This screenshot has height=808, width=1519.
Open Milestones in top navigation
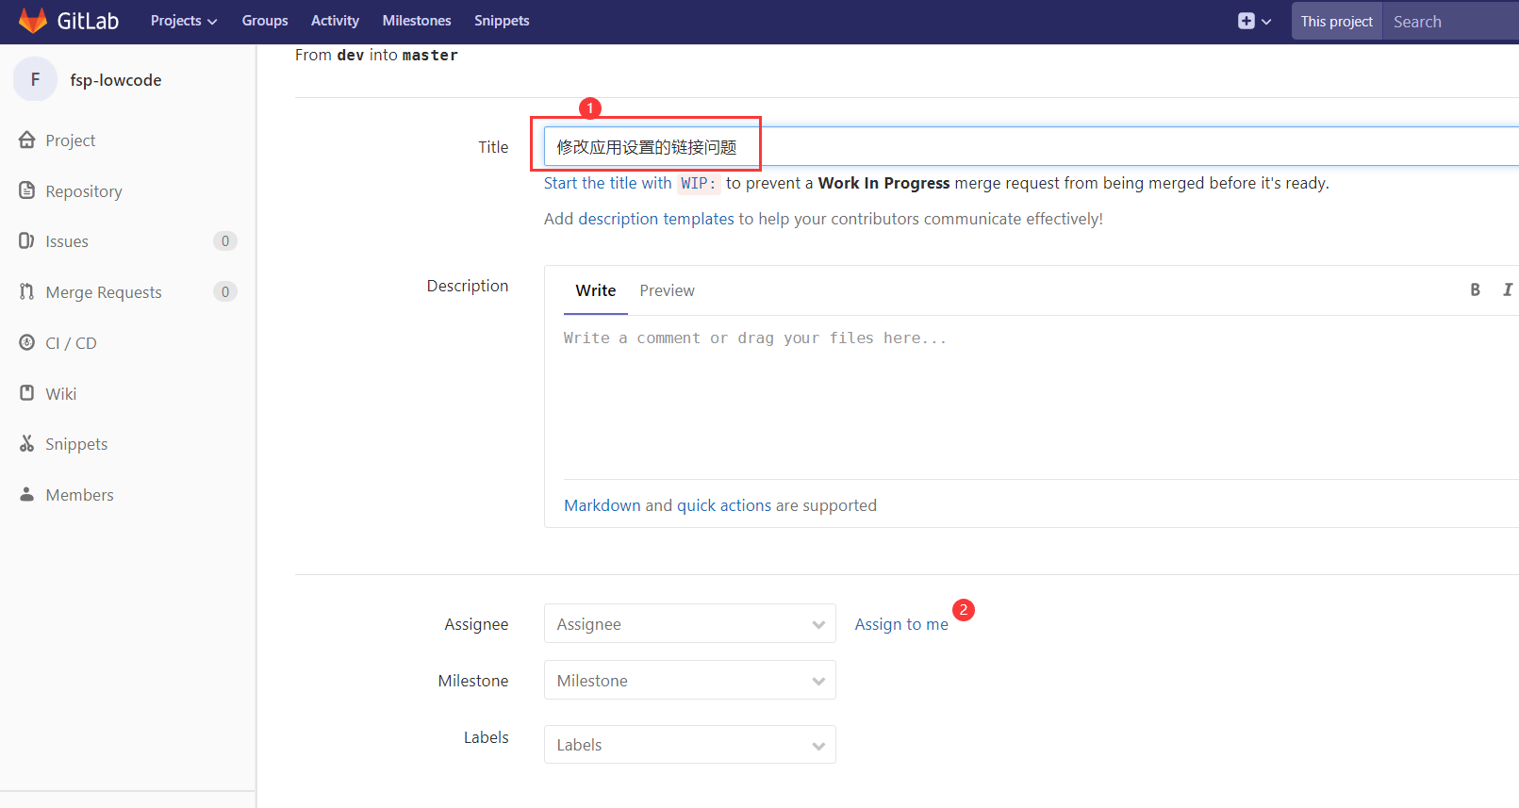coord(417,21)
